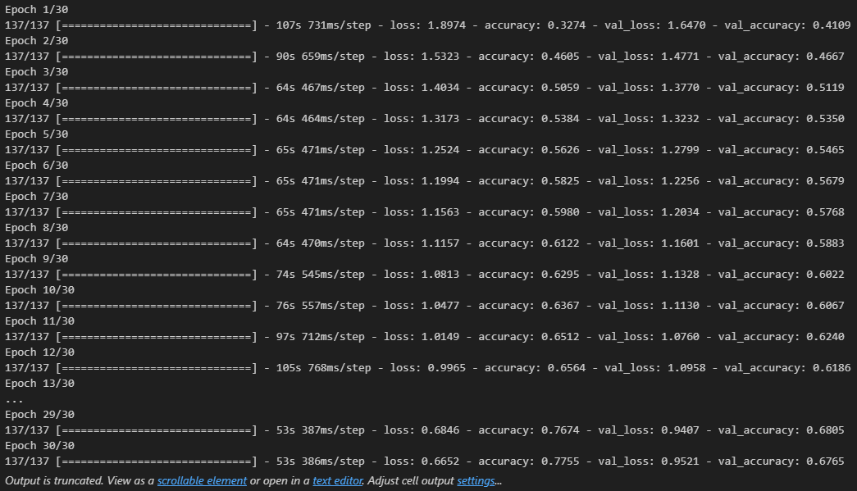Click val_accuracy value 0.6022
The height and width of the screenshot is (491, 857).
click(825, 274)
